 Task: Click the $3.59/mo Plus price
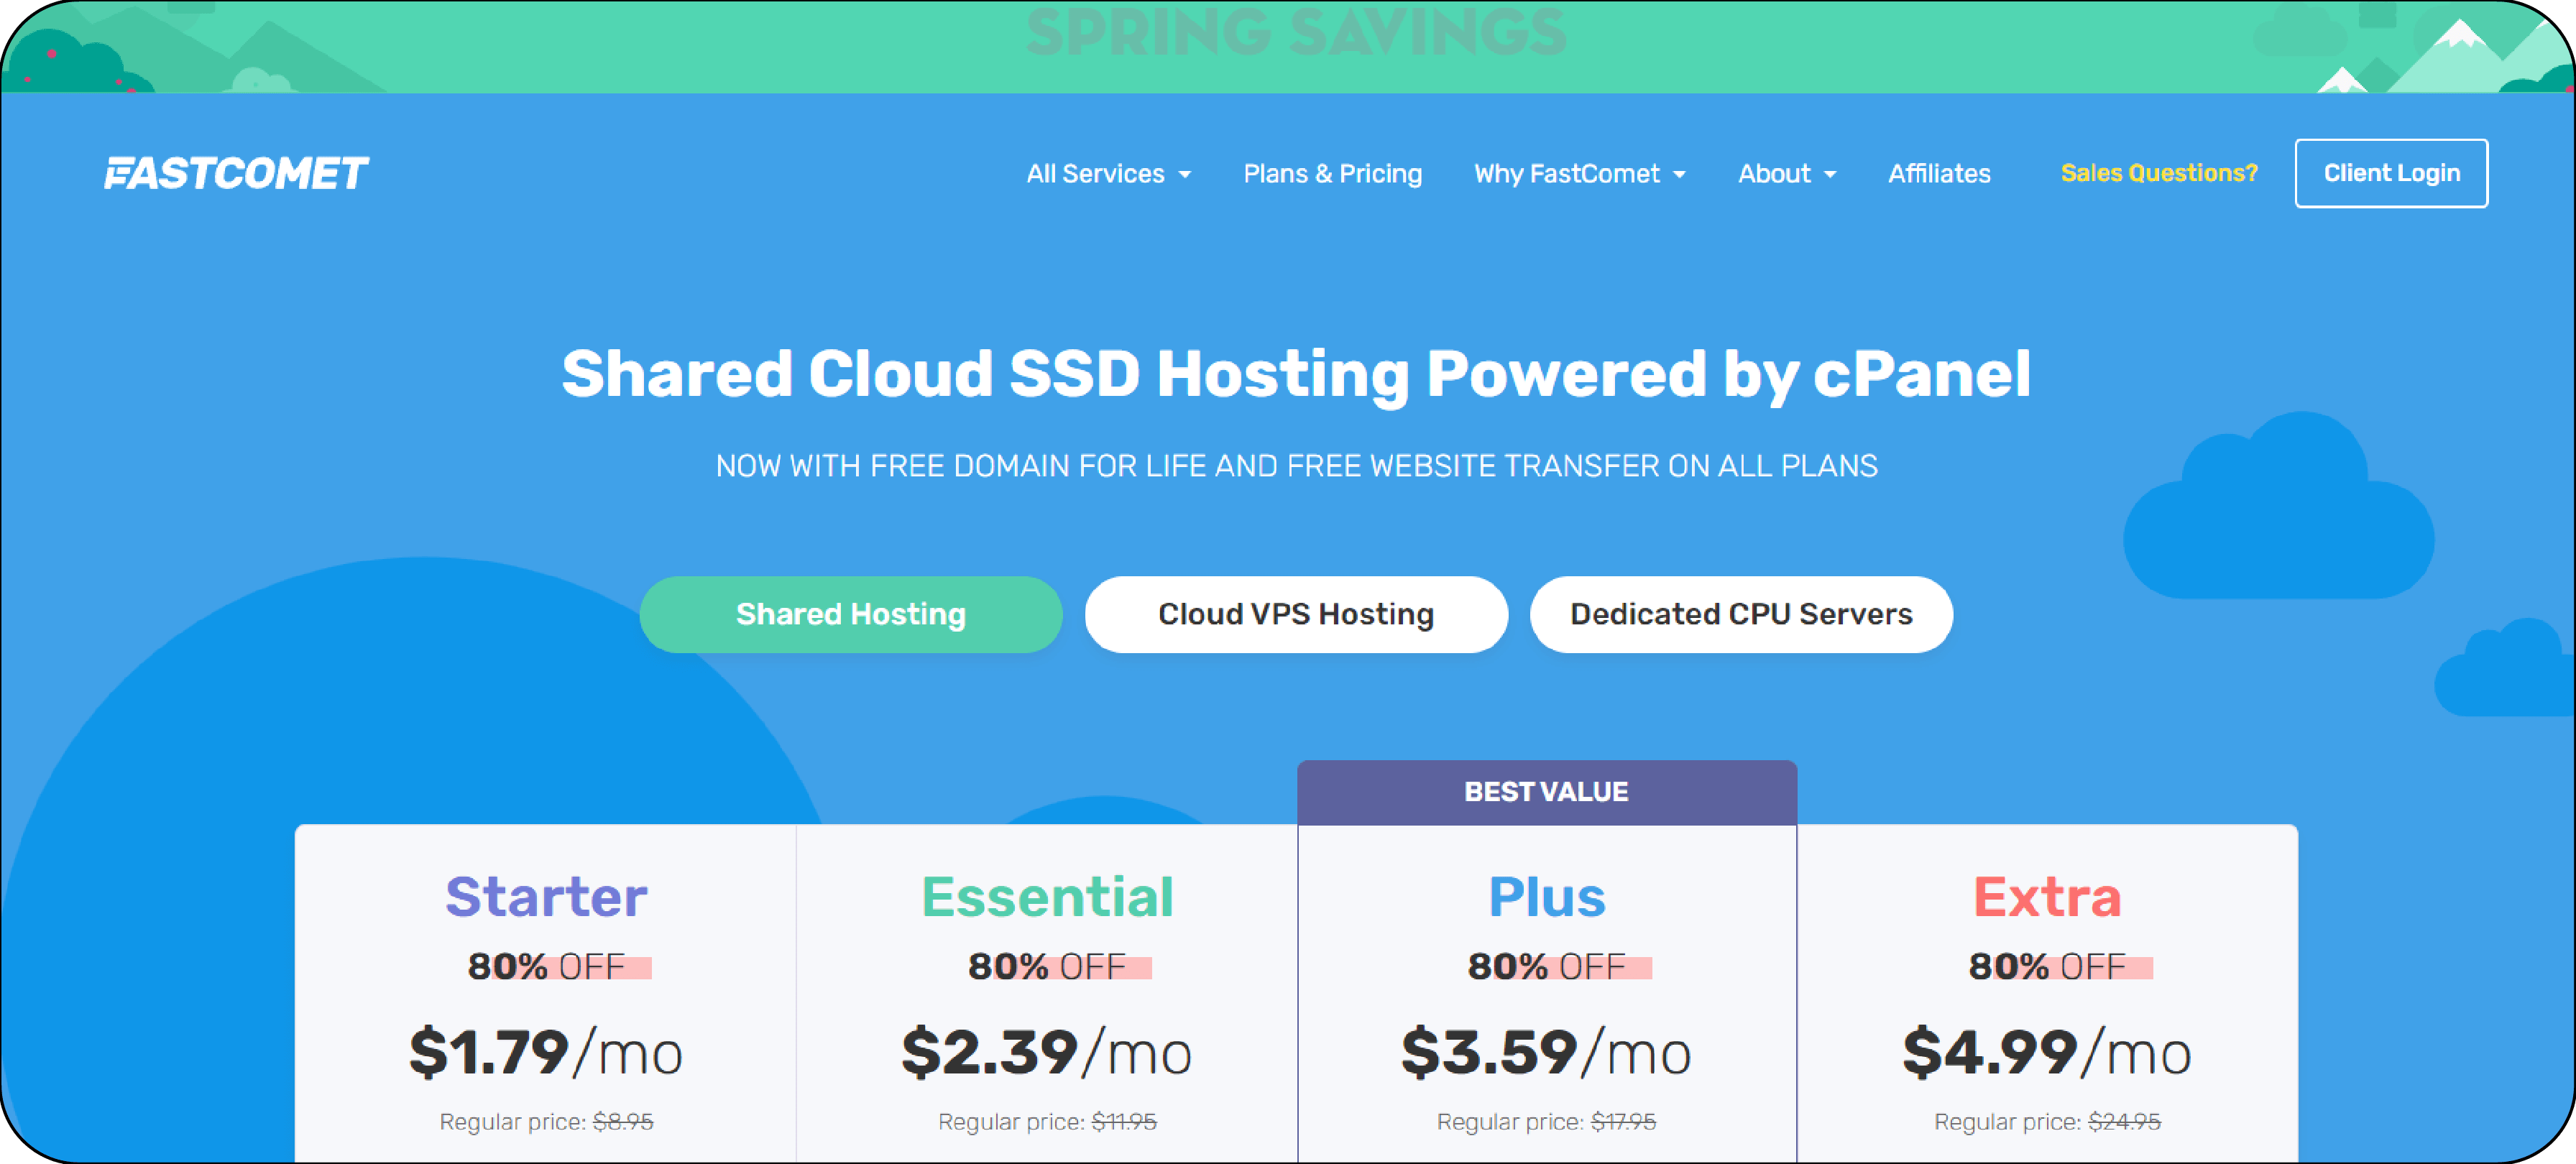coord(1546,1052)
